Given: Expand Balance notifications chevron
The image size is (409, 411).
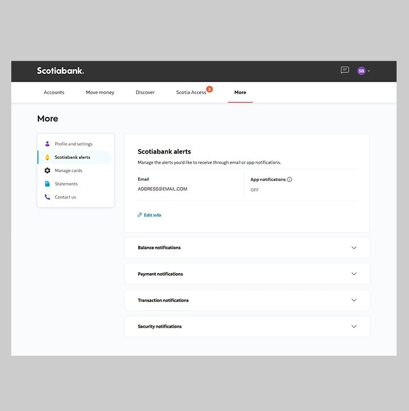Looking at the screenshot, I should [354, 247].
